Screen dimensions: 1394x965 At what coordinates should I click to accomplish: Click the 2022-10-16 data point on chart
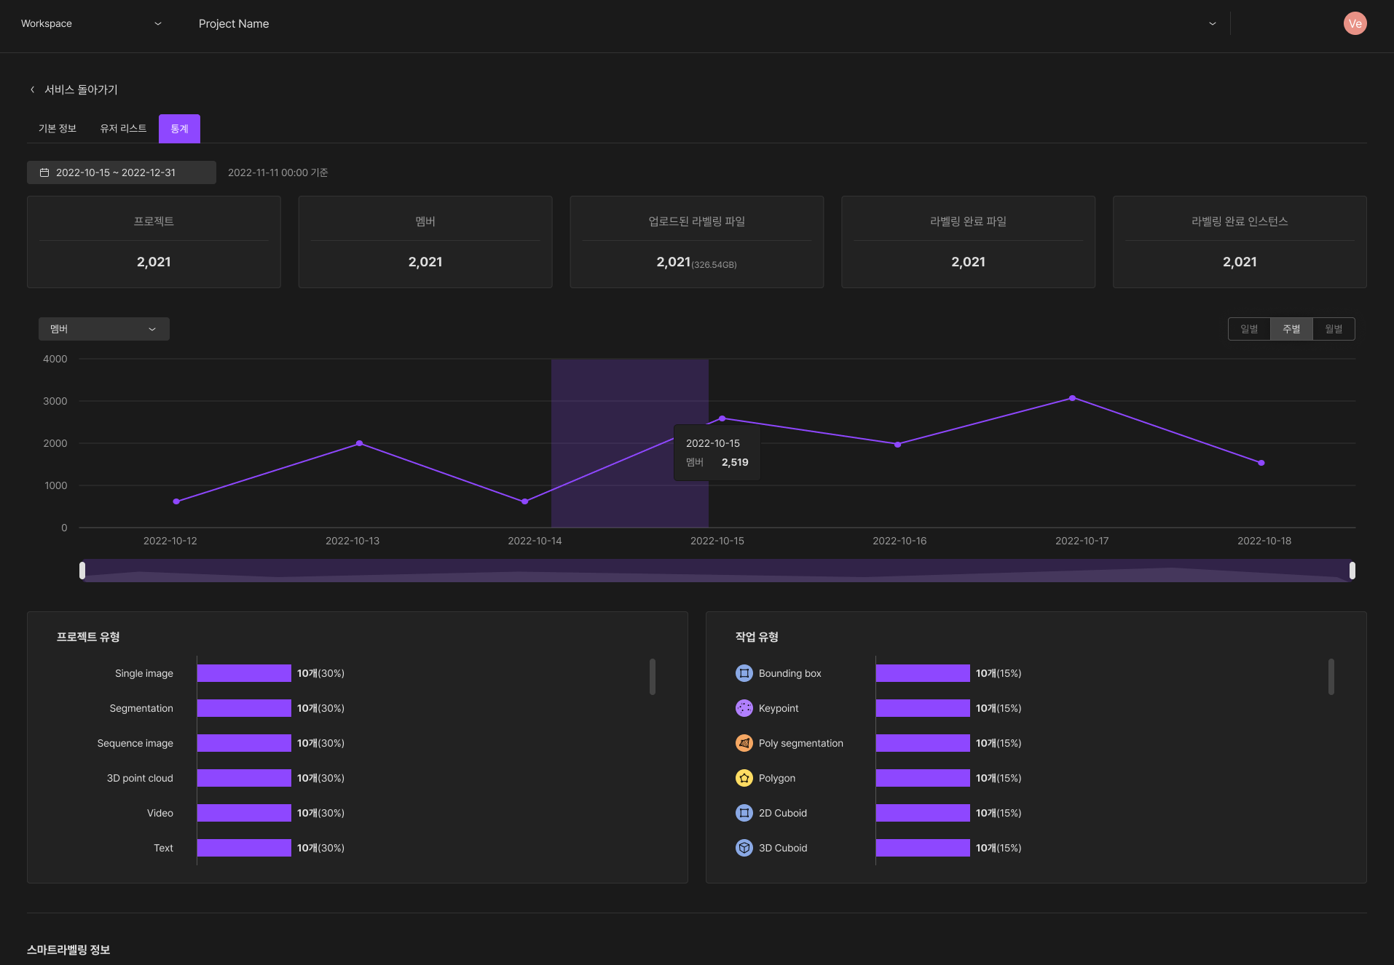[x=897, y=445]
